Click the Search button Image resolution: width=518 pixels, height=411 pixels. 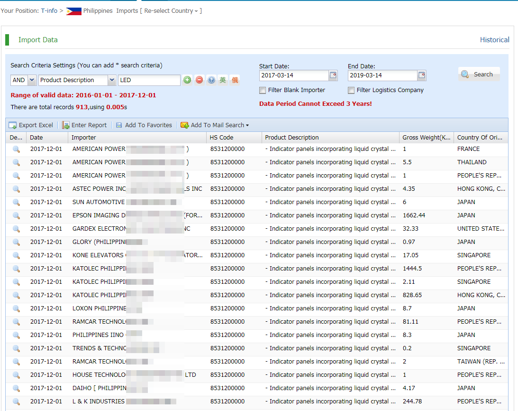[478, 75]
